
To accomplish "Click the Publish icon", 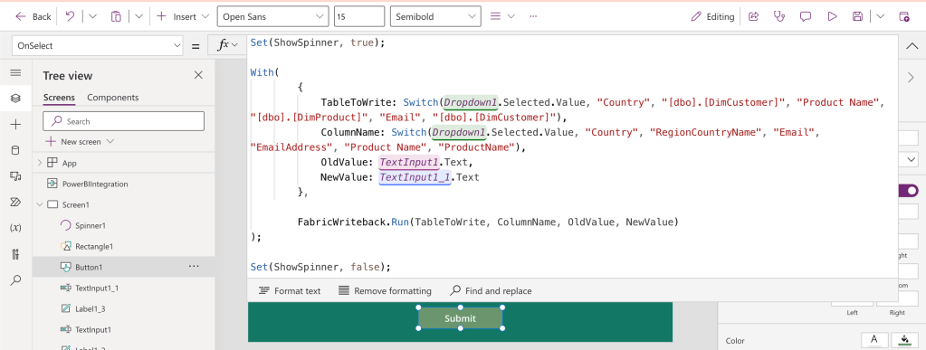I will coord(904,16).
